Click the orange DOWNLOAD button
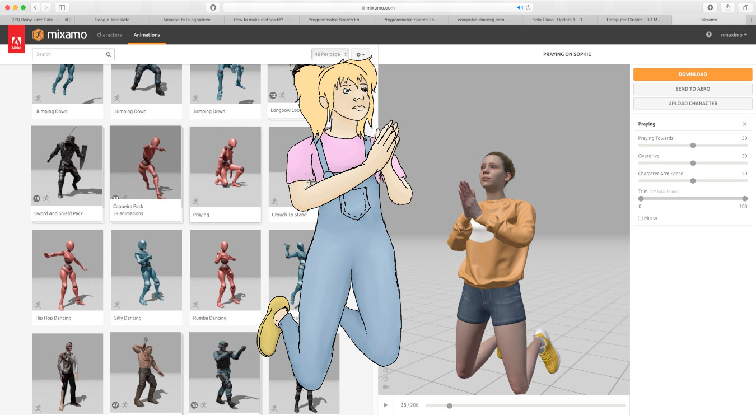Viewport: 756px width, 415px height. 693,74
